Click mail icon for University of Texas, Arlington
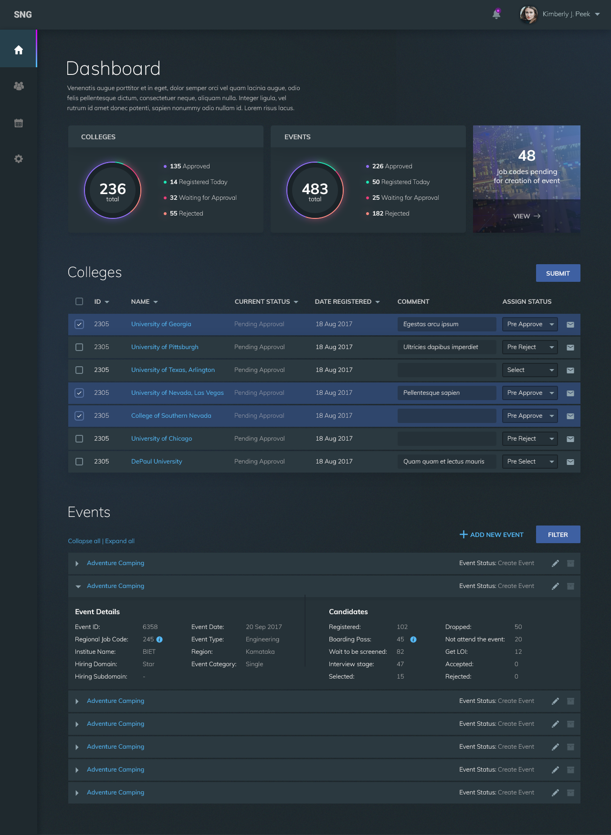611x835 pixels. (570, 370)
